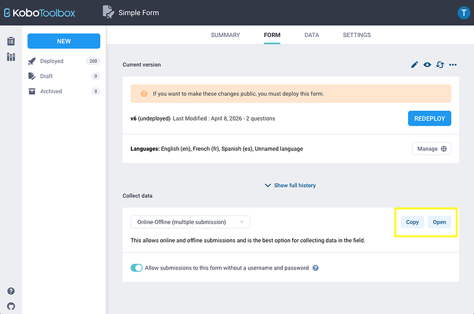474x314 pixels.
Task: Click the Deployed rocket icon
Action: [x=32, y=61]
